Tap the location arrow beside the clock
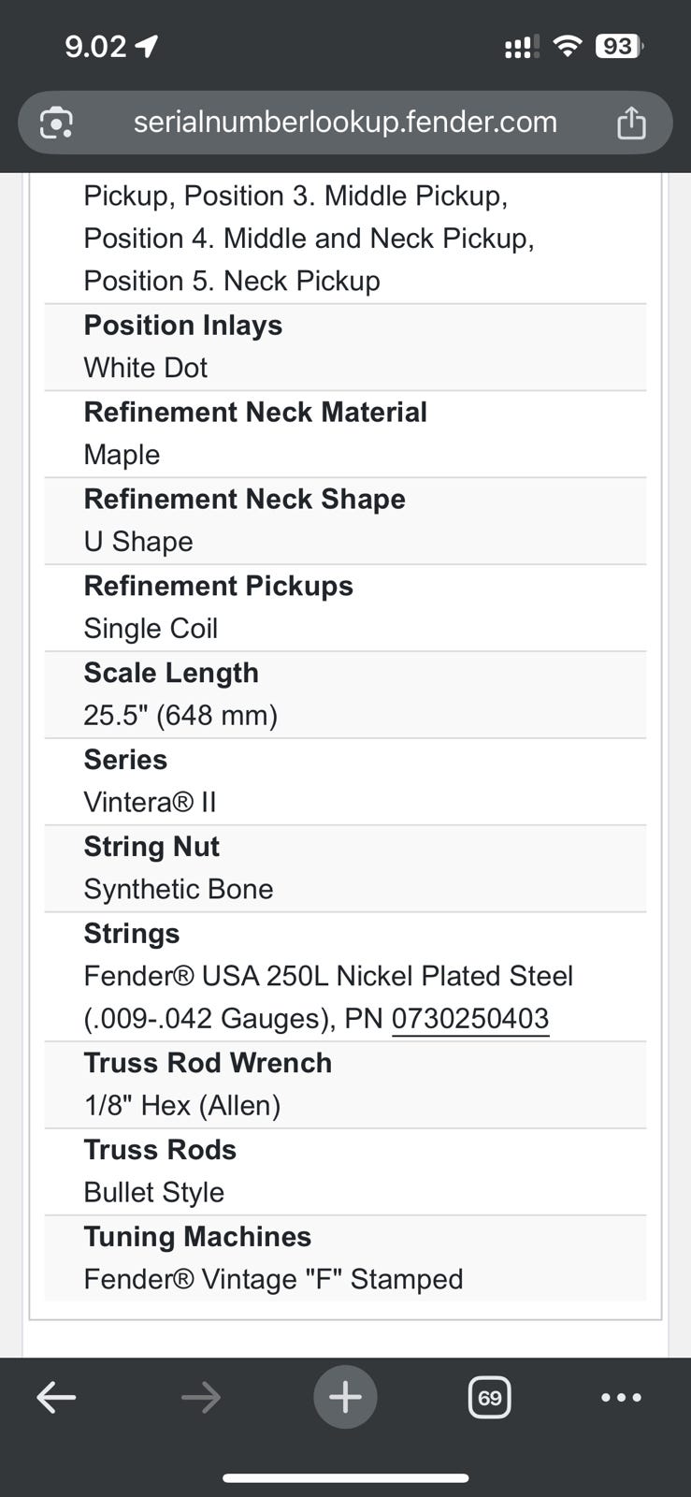The image size is (691, 1497). click(x=147, y=46)
